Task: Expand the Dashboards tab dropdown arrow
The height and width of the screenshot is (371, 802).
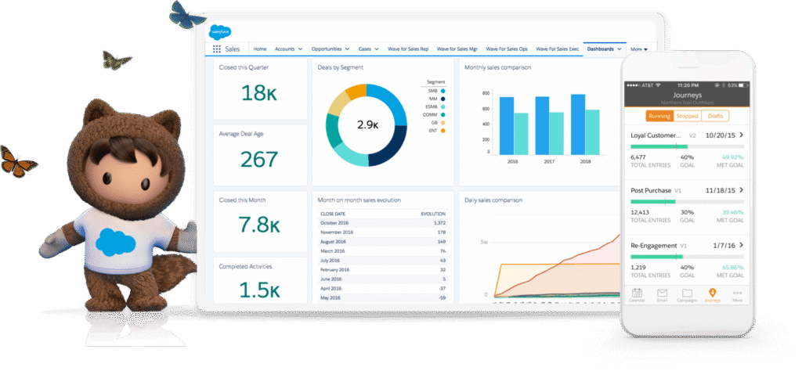Action: [x=620, y=49]
